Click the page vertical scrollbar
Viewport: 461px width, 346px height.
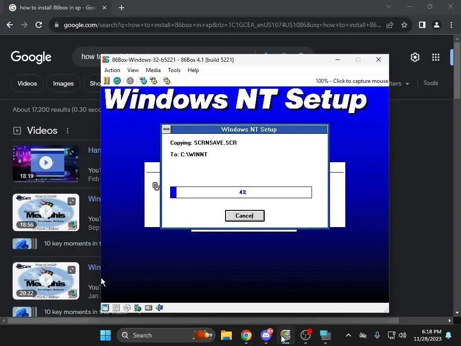point(457,70)
